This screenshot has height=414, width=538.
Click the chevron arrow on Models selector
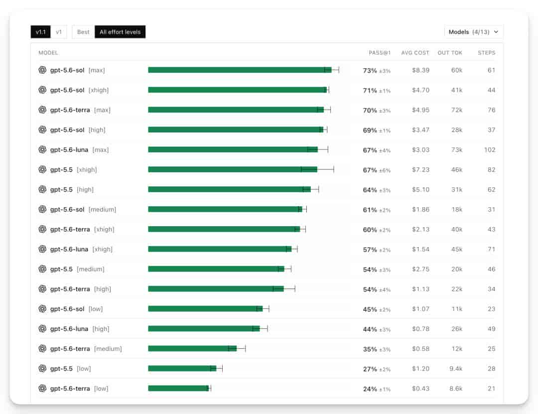coord(496,32)
